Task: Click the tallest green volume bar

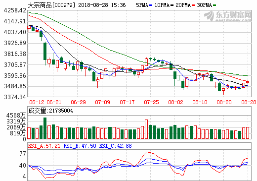Action: (x=45, y=128)
